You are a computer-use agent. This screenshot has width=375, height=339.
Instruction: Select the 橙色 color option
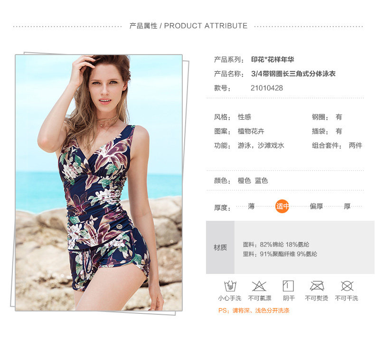pyautogui.click(x=244, y=180)
